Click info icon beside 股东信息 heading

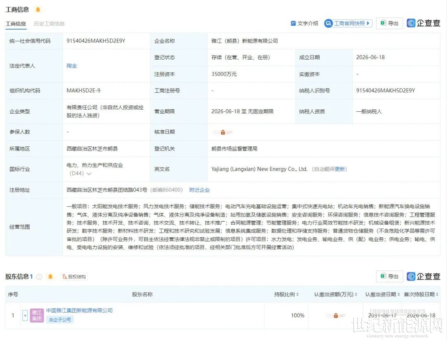pos(39,277)
